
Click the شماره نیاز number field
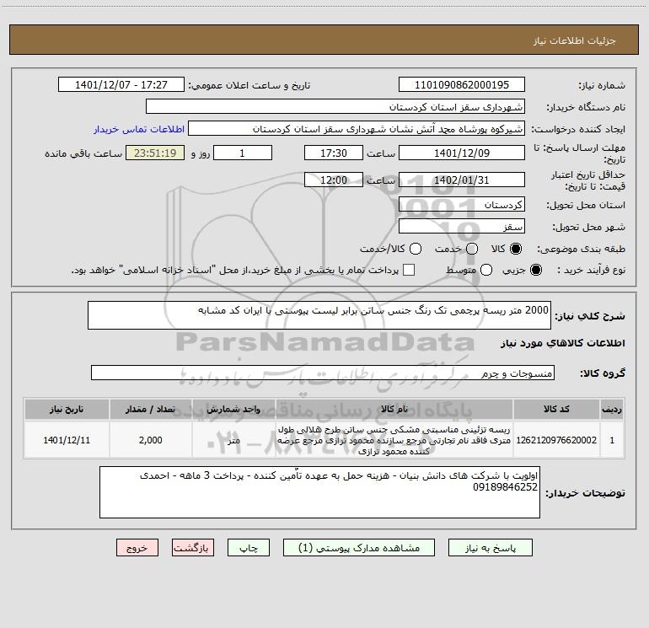(x=462, y=85)
